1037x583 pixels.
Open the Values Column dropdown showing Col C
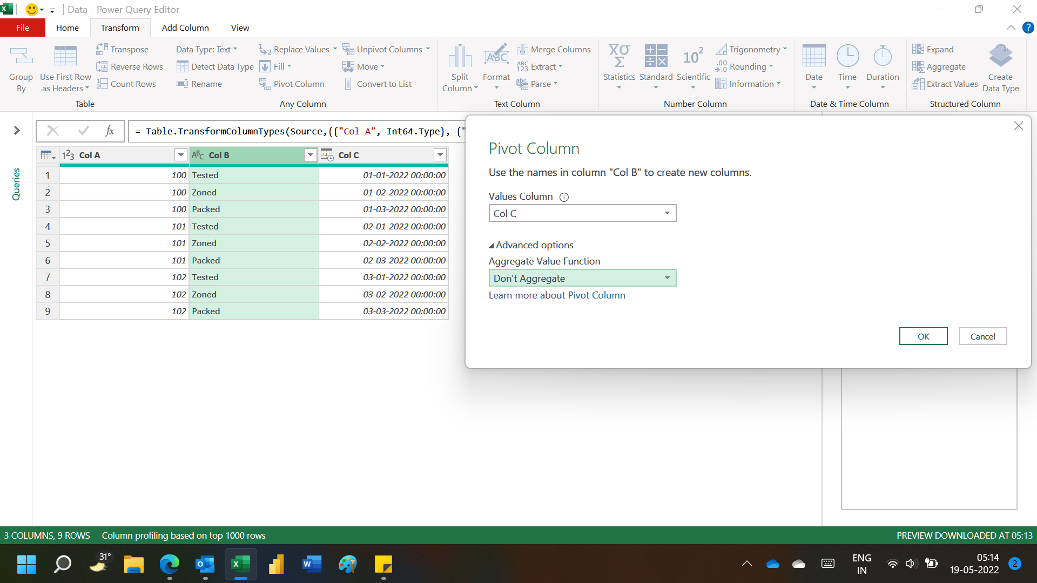[x=582, y=213]
